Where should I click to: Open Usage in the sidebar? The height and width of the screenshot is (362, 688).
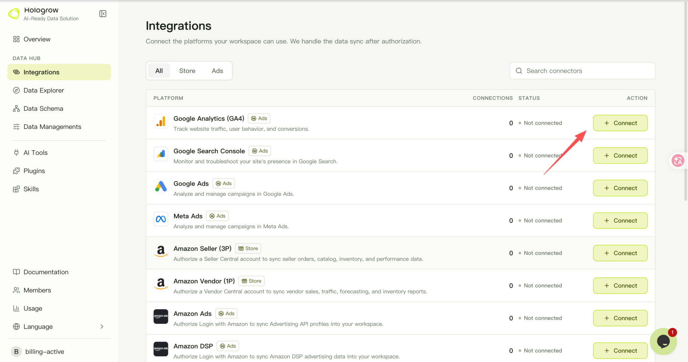[x=59, y=308]
